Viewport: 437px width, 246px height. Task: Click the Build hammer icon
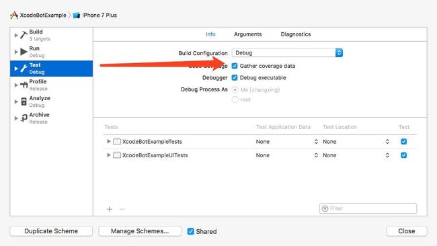click(24, 35)
